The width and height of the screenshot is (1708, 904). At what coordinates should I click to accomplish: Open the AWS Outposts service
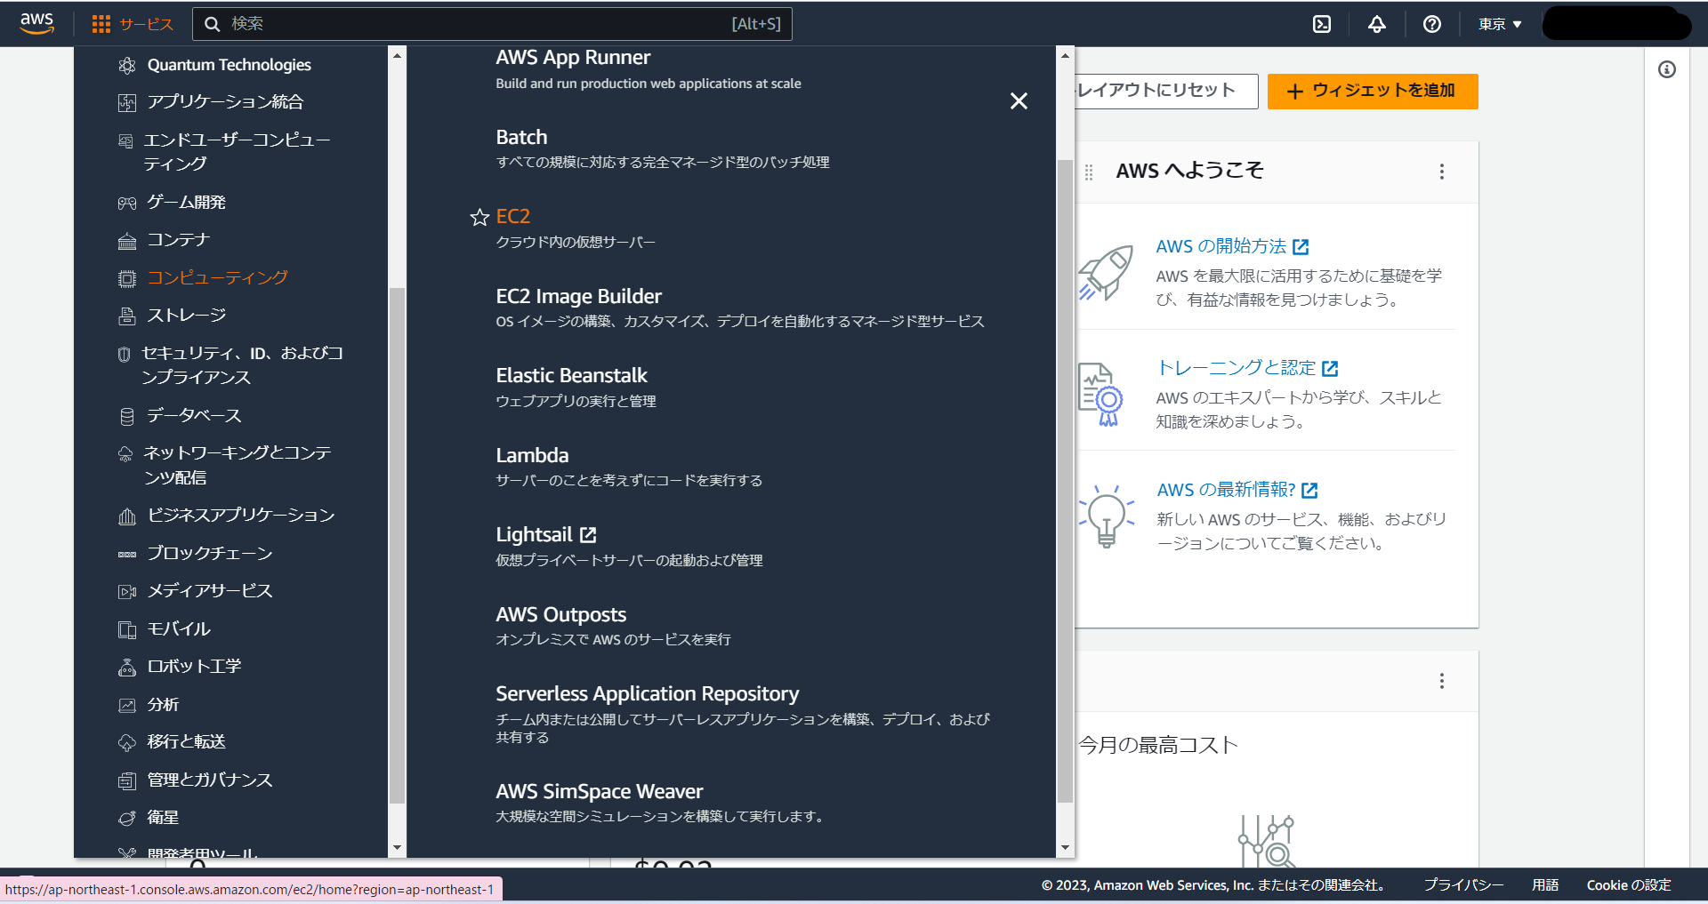point(560,615)
